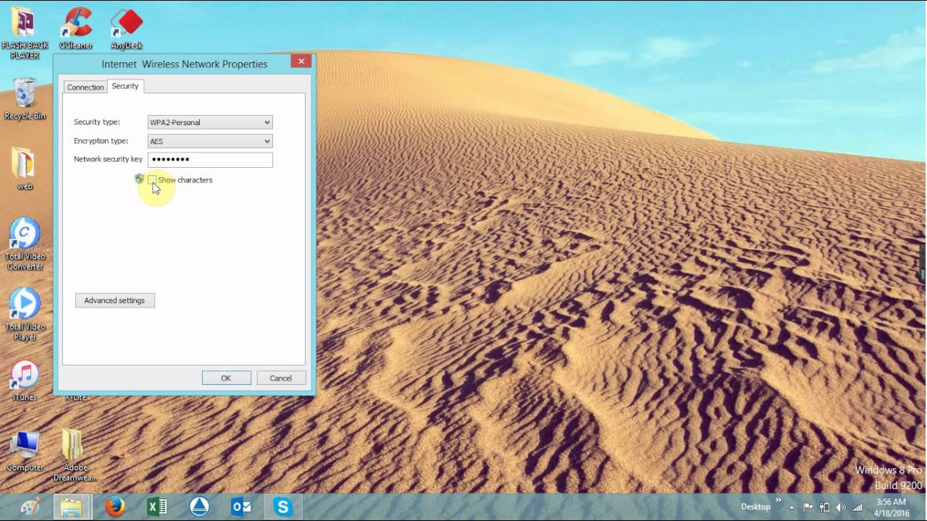Select the Computer desktop icon

click(25, 452)
